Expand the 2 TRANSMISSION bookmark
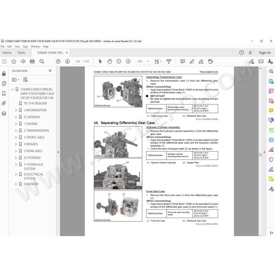Image resolution: width=275 pixels, height=275 pixels. tap(16, 131)
